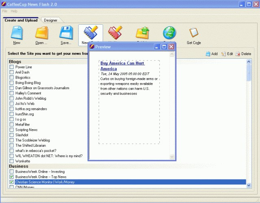Click the CoffeeCup app icon in title bar
This screenshot has width=260, height=203.
coord(4,4)
